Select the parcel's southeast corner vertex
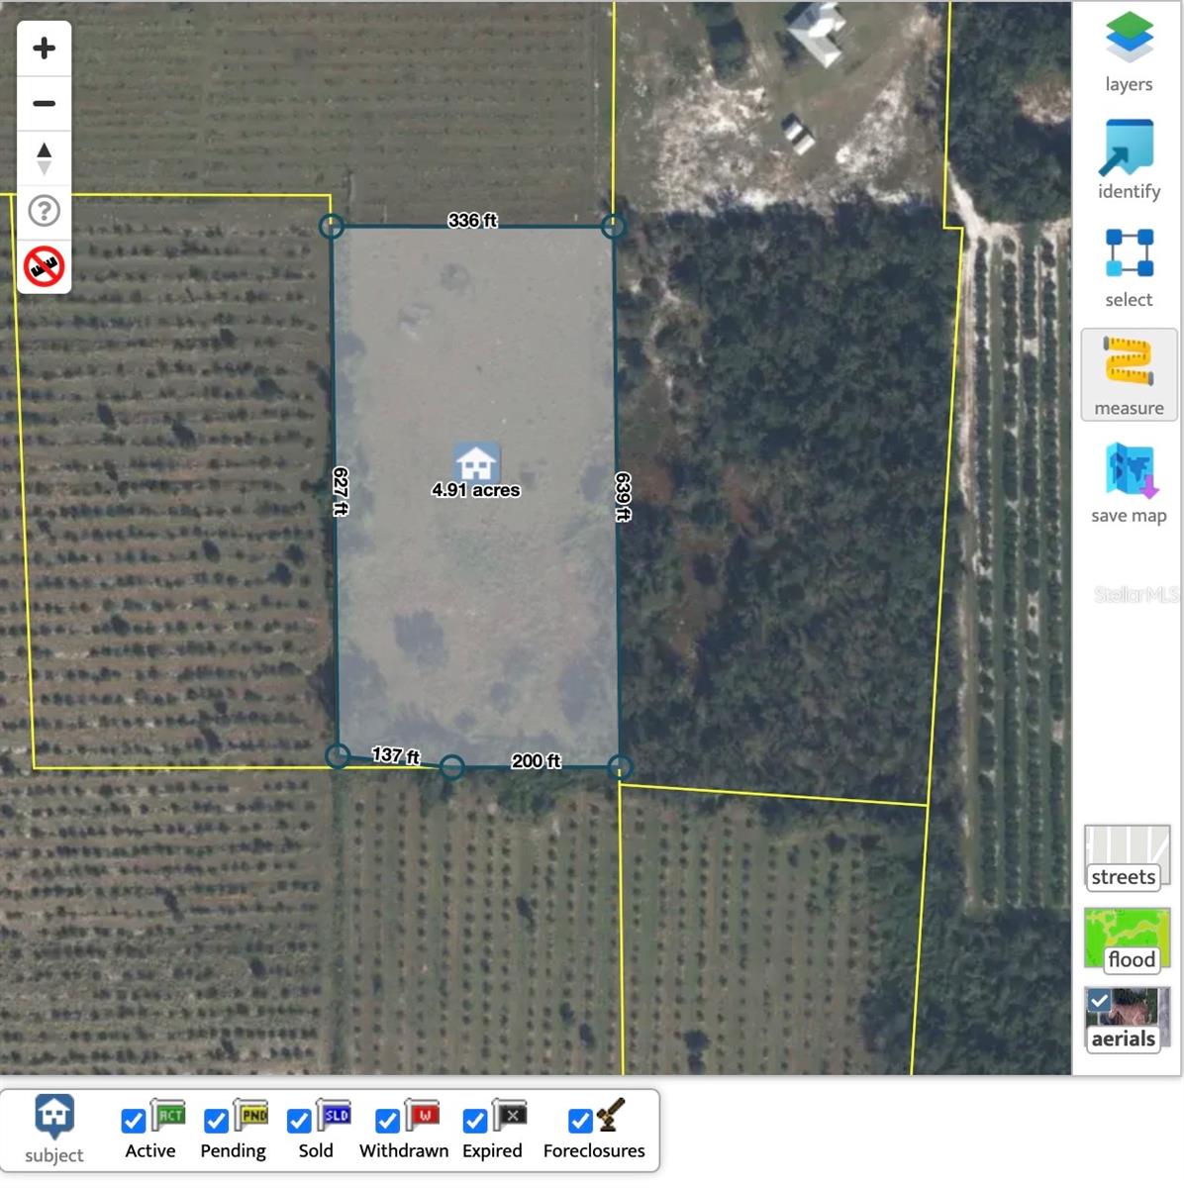The image size is (1184, 1188). pos(620,767)
